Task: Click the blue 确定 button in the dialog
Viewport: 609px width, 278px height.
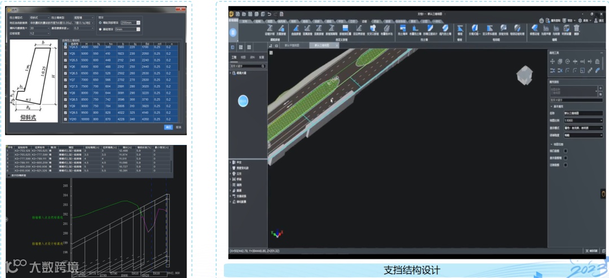Action: pos(168,127)
